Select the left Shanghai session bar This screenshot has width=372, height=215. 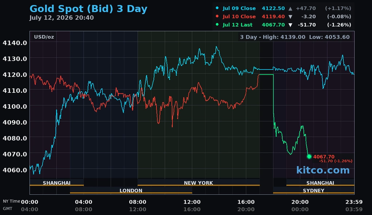(x=57, y=183)
